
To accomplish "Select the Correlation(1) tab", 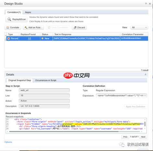I will point(14,12).
